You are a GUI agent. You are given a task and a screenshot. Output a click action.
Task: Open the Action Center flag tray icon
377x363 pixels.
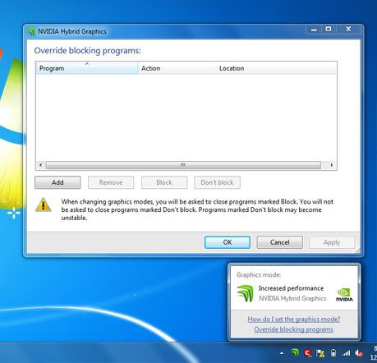[320, 353]
